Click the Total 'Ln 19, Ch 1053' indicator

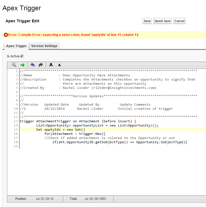(x=95, y=199)
